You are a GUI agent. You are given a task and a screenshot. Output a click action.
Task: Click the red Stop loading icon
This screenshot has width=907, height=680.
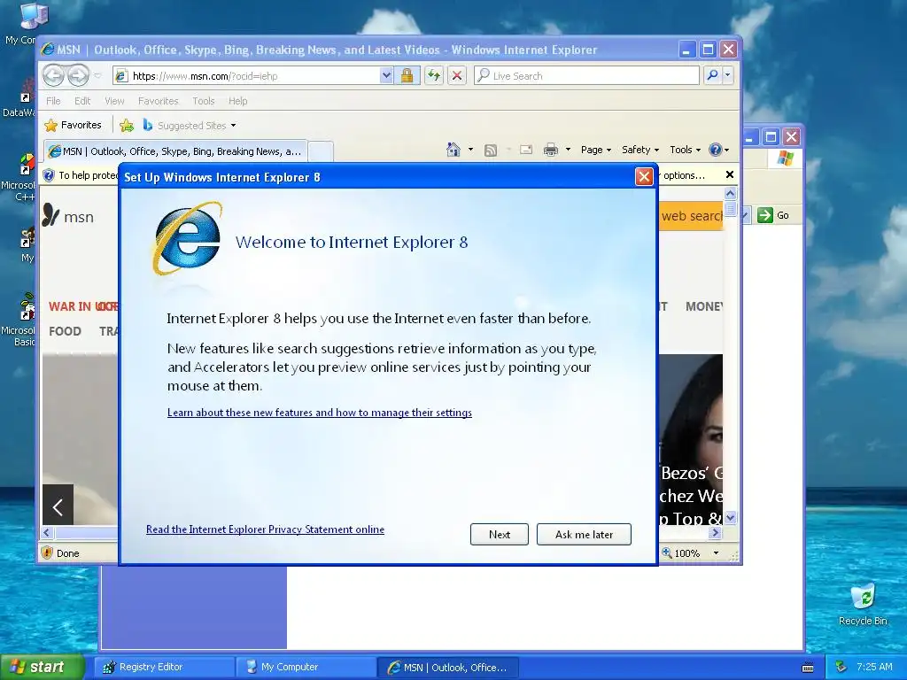tap(457, 76)
